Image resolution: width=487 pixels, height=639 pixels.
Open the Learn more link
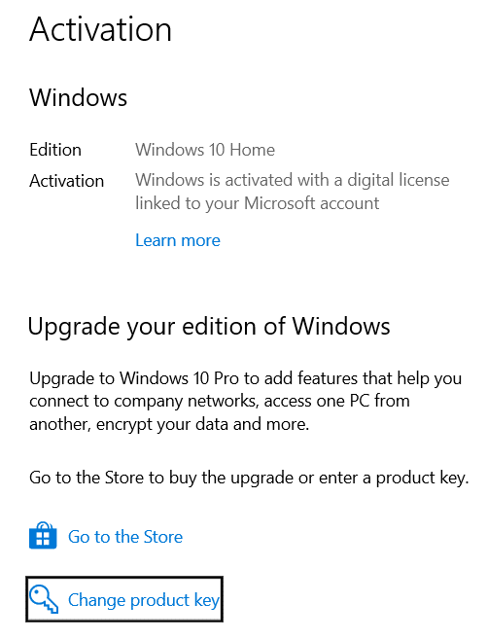click(178, 240)
